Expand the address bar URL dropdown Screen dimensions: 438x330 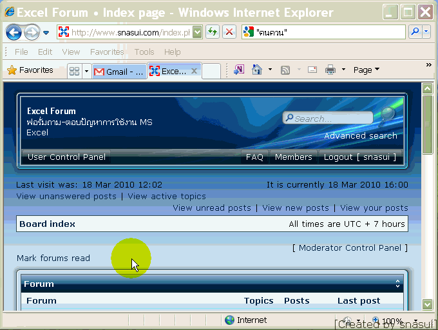[x=197, y=32]
